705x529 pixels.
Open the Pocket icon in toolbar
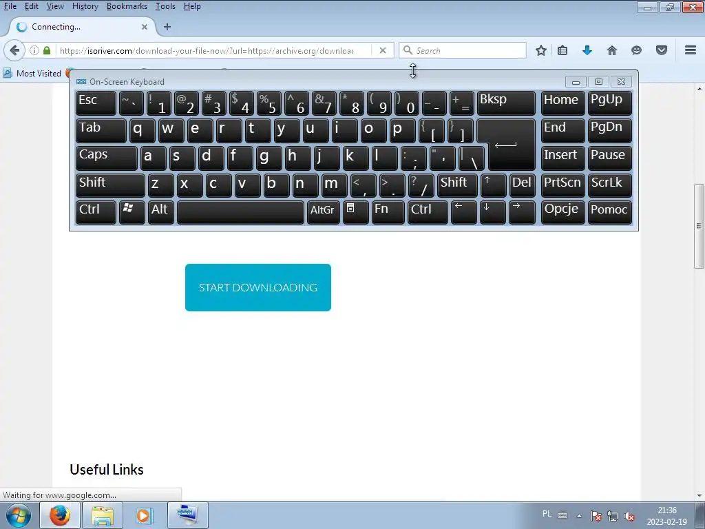[662, 50]
